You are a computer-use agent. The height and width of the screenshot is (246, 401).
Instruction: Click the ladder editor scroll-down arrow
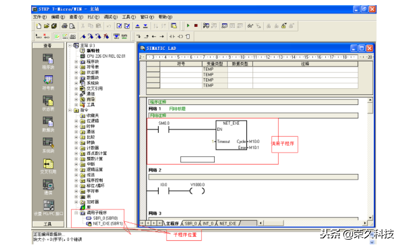coord(370,217)
